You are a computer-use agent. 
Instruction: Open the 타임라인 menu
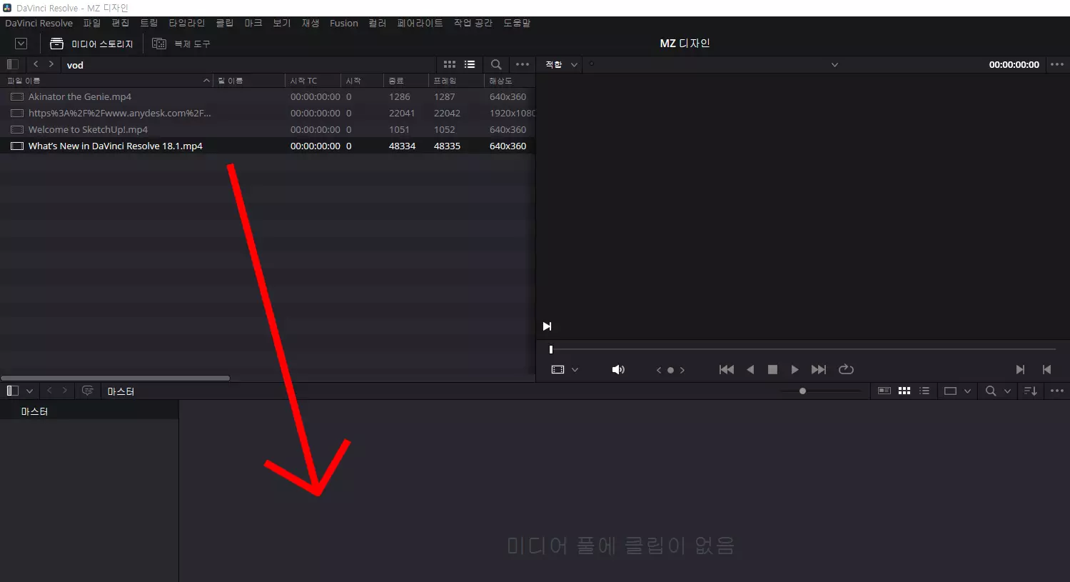click(187, 23)
